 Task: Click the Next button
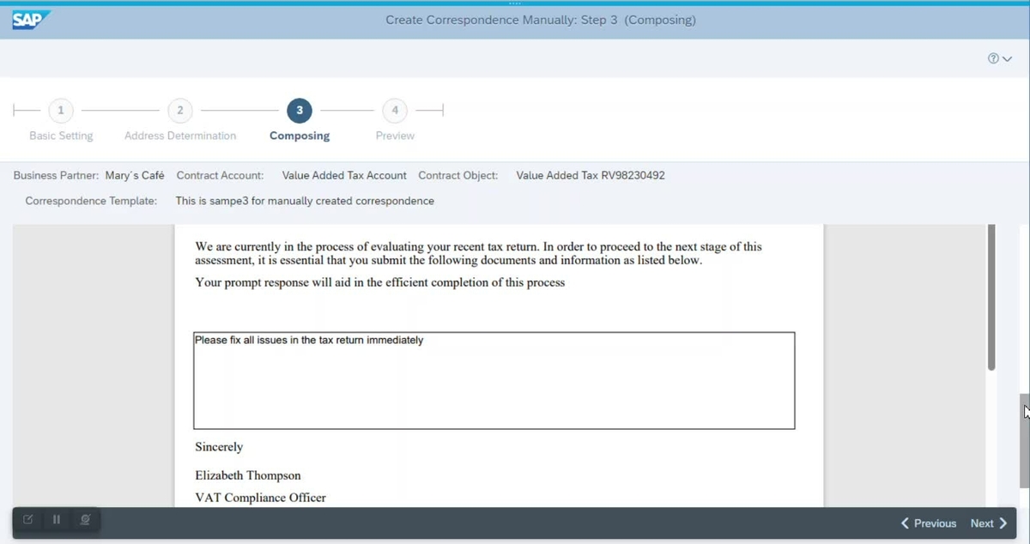point(982,523)
